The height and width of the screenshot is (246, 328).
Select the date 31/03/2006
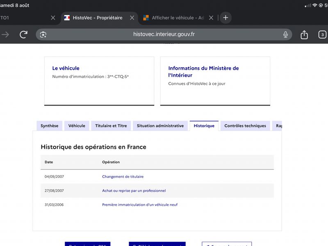(54, 205)
